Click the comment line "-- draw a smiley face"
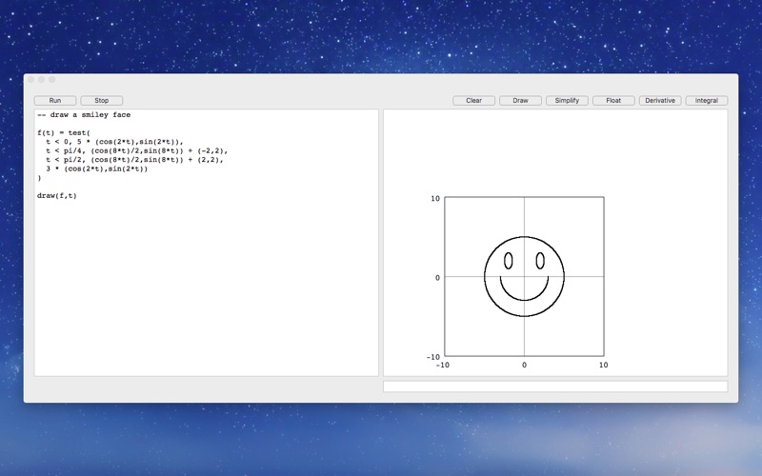Screen dimensions: 762x476 pos(84,114)
